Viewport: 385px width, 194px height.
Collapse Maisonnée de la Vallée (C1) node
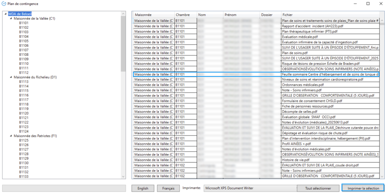click(11, 19)
